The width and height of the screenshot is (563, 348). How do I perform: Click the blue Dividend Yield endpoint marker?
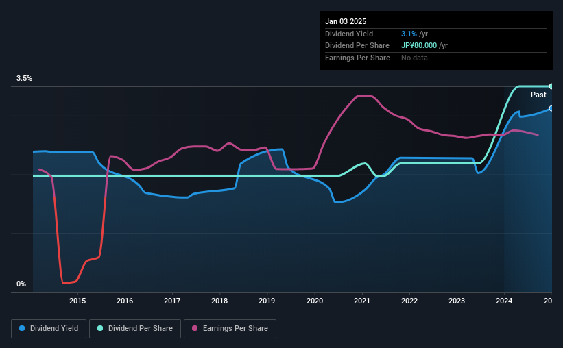pyautogui.click(x=551, y=108)
